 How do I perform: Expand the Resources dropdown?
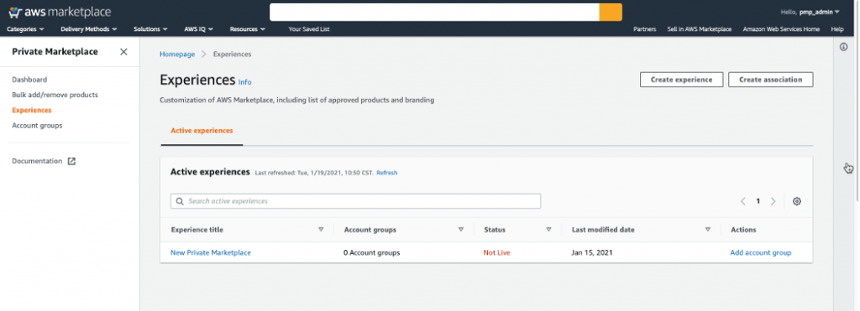(x=248, y=29)
